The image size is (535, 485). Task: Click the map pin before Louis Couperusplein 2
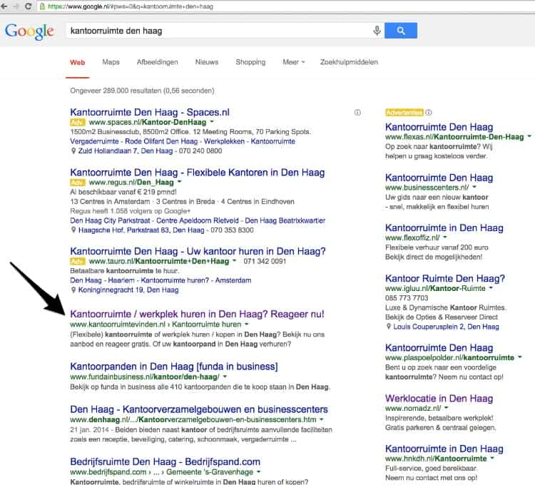[388, 327]
